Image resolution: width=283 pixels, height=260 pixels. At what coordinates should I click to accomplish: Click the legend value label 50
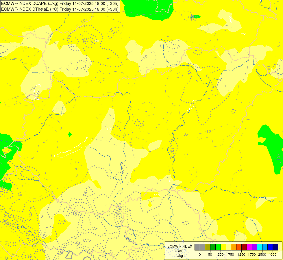point(210,255)
